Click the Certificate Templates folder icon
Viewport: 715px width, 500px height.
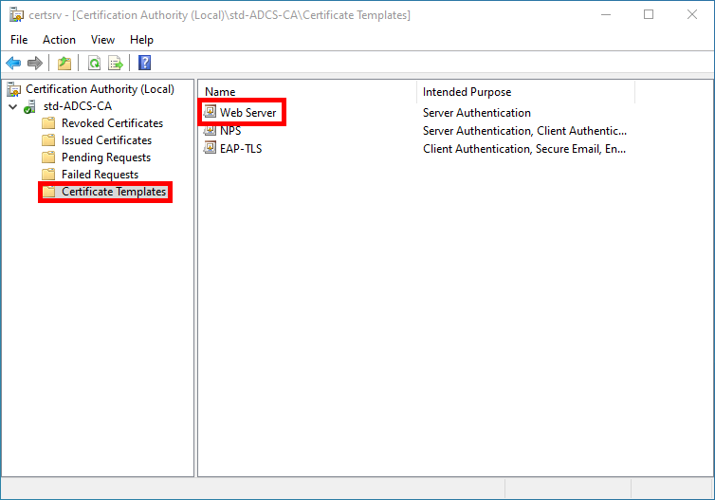click(x=48, y=192)
